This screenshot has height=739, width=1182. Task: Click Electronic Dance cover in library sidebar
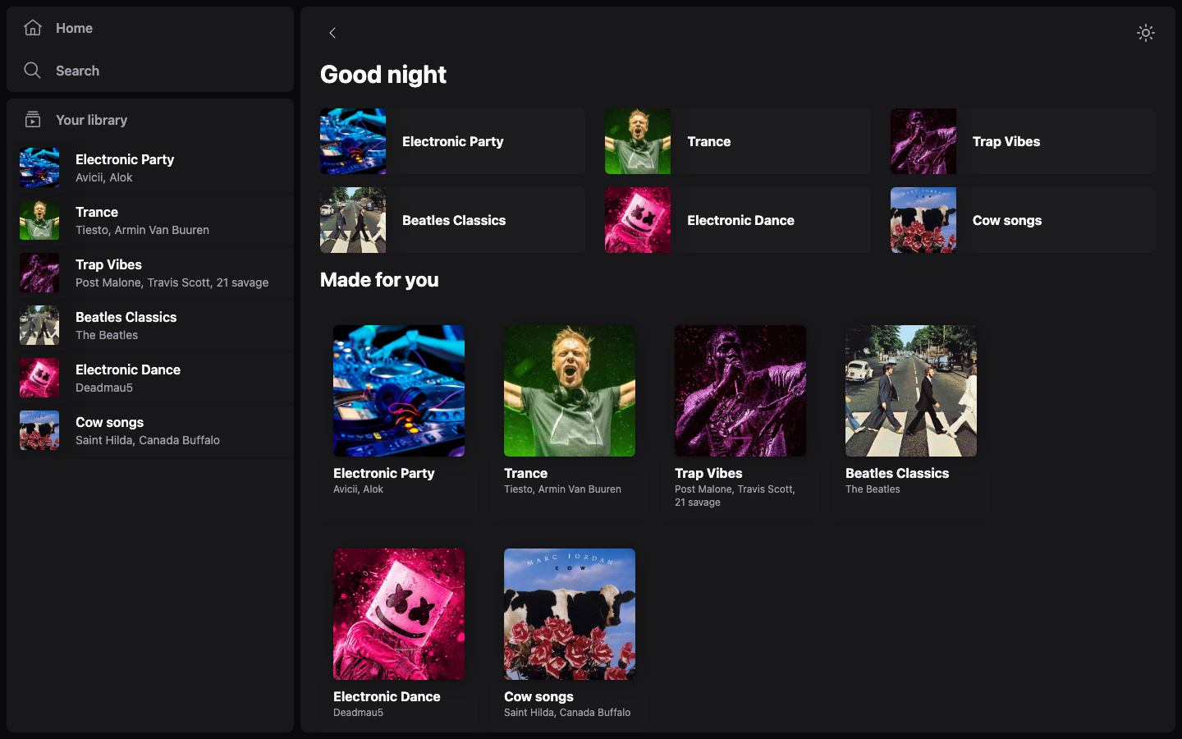pos(39,378)
